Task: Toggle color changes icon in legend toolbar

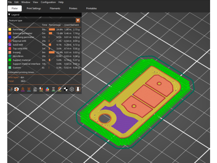Action: pos(47,89)
